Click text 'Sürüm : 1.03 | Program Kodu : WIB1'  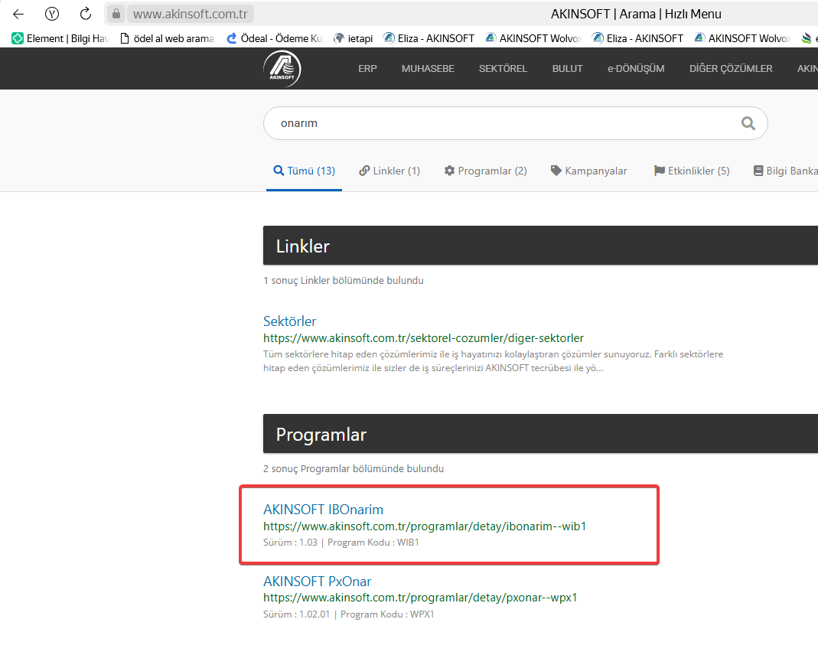pos(341,543)
